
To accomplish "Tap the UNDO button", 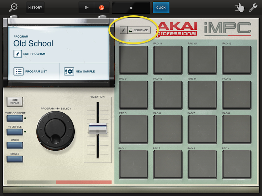I will (x=15, y=145).
